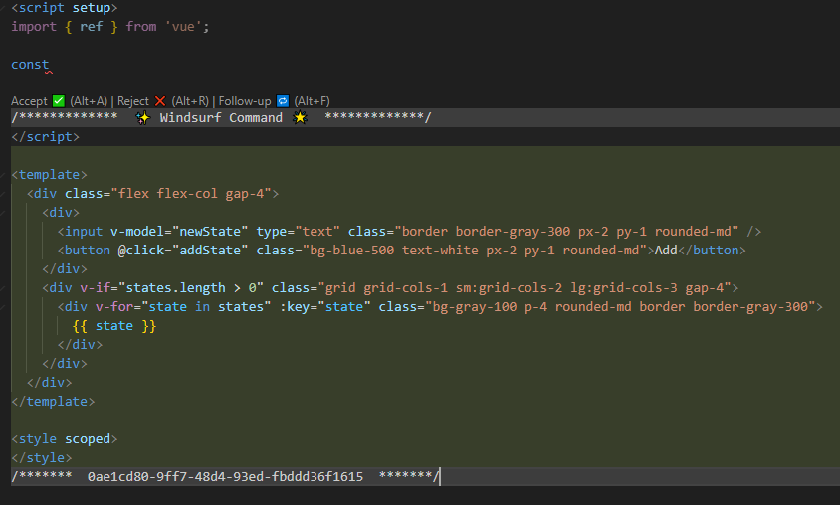This screenshot has height=505, width=840.
Task: Click the 'Windsurf Command' comment text
Action: [221, 118]
